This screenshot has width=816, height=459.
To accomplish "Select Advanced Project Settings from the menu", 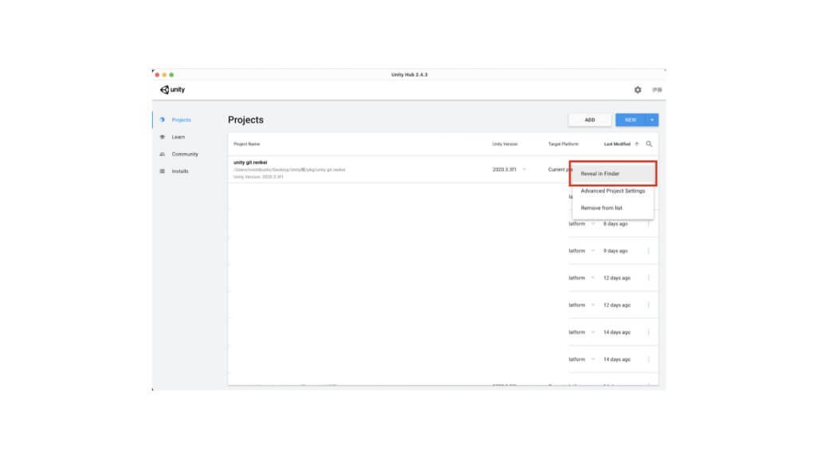I will coord(614,191).
